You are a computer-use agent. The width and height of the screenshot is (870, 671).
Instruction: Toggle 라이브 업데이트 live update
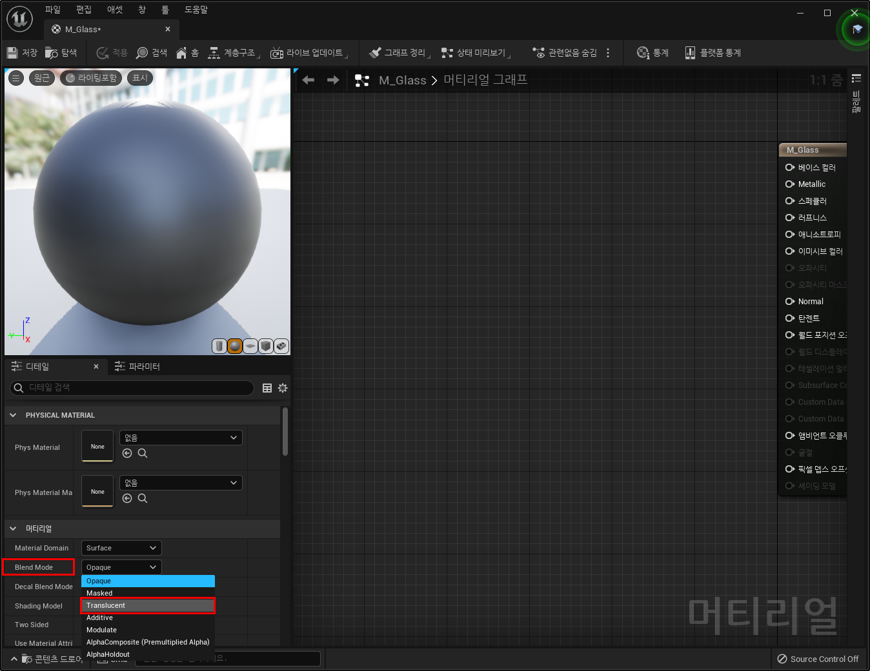pyautogui.click(x=308, y=53)
